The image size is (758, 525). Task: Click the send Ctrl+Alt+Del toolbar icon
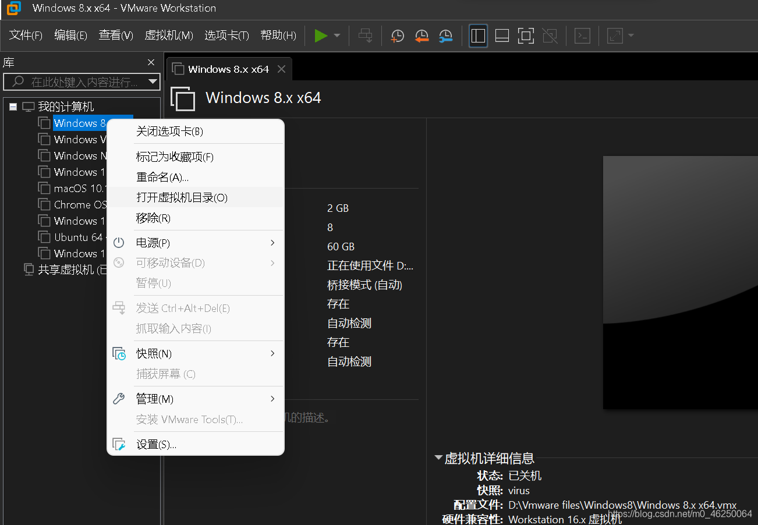tap(365, 36)
